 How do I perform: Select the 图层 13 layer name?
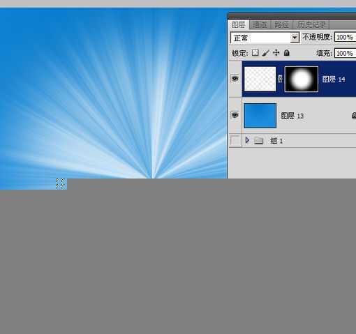[292, 116]
